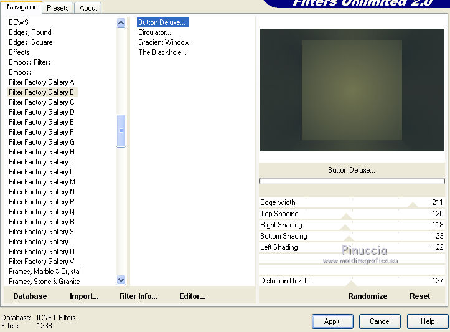Open Filter Info
This screenshot has width=450, height=332.
[x=138, y=296]
